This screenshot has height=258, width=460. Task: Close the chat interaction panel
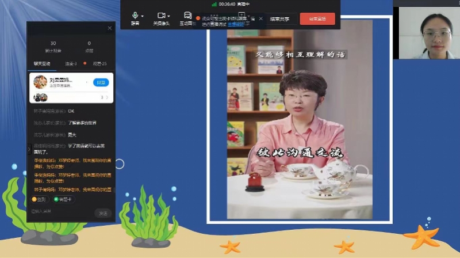[110, 28]
